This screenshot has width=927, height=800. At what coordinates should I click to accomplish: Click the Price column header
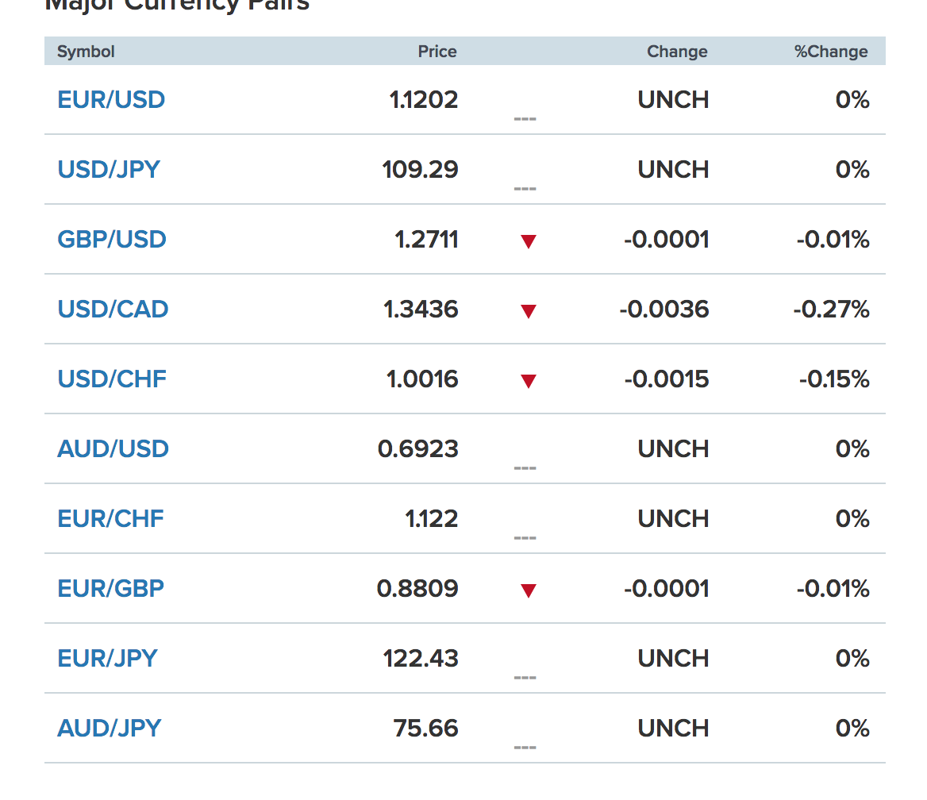[x=437, y=52]
